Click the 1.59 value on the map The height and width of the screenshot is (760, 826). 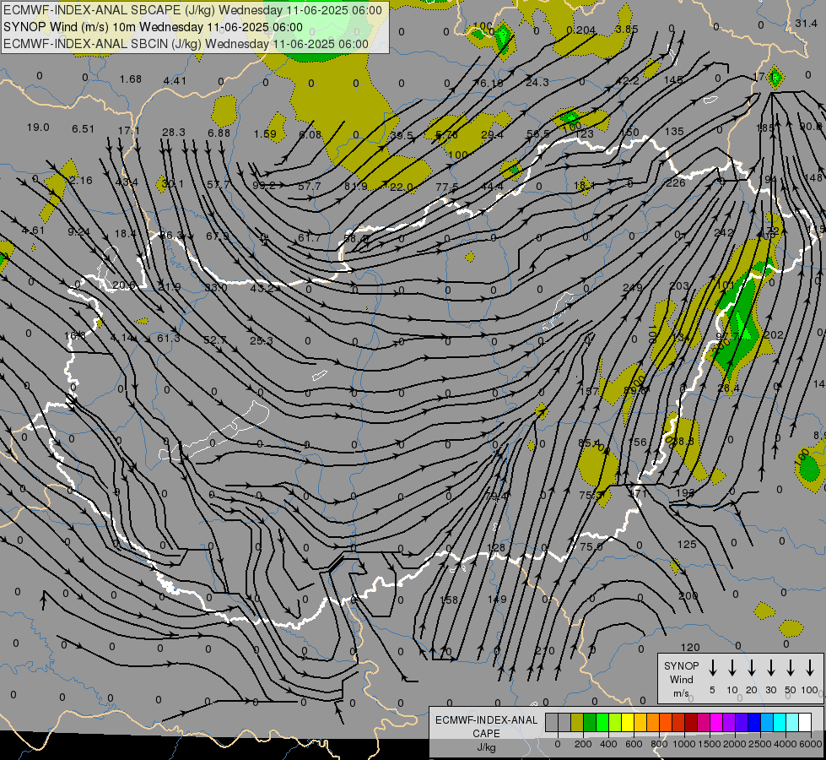click(x=265, y=134)
